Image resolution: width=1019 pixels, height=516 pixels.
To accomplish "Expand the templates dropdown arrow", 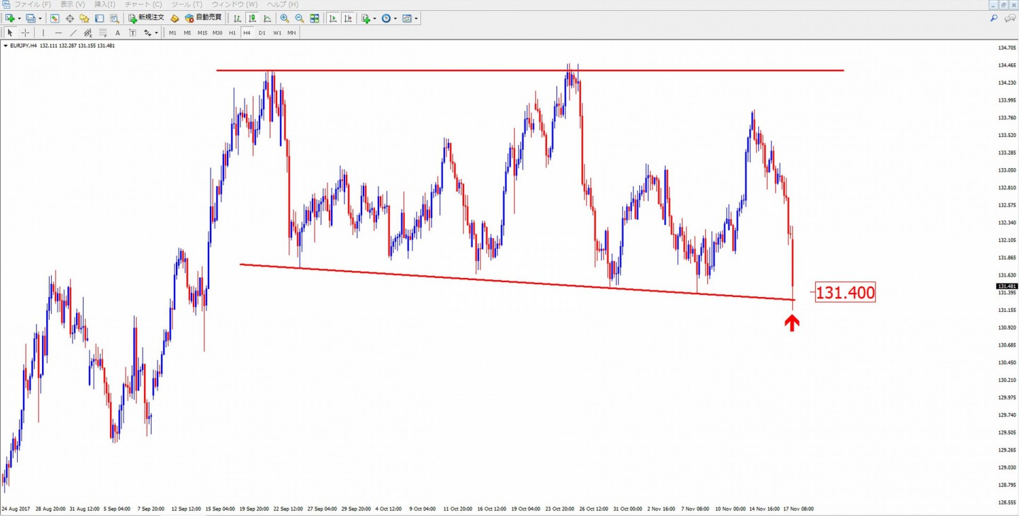I will (416, 18).
